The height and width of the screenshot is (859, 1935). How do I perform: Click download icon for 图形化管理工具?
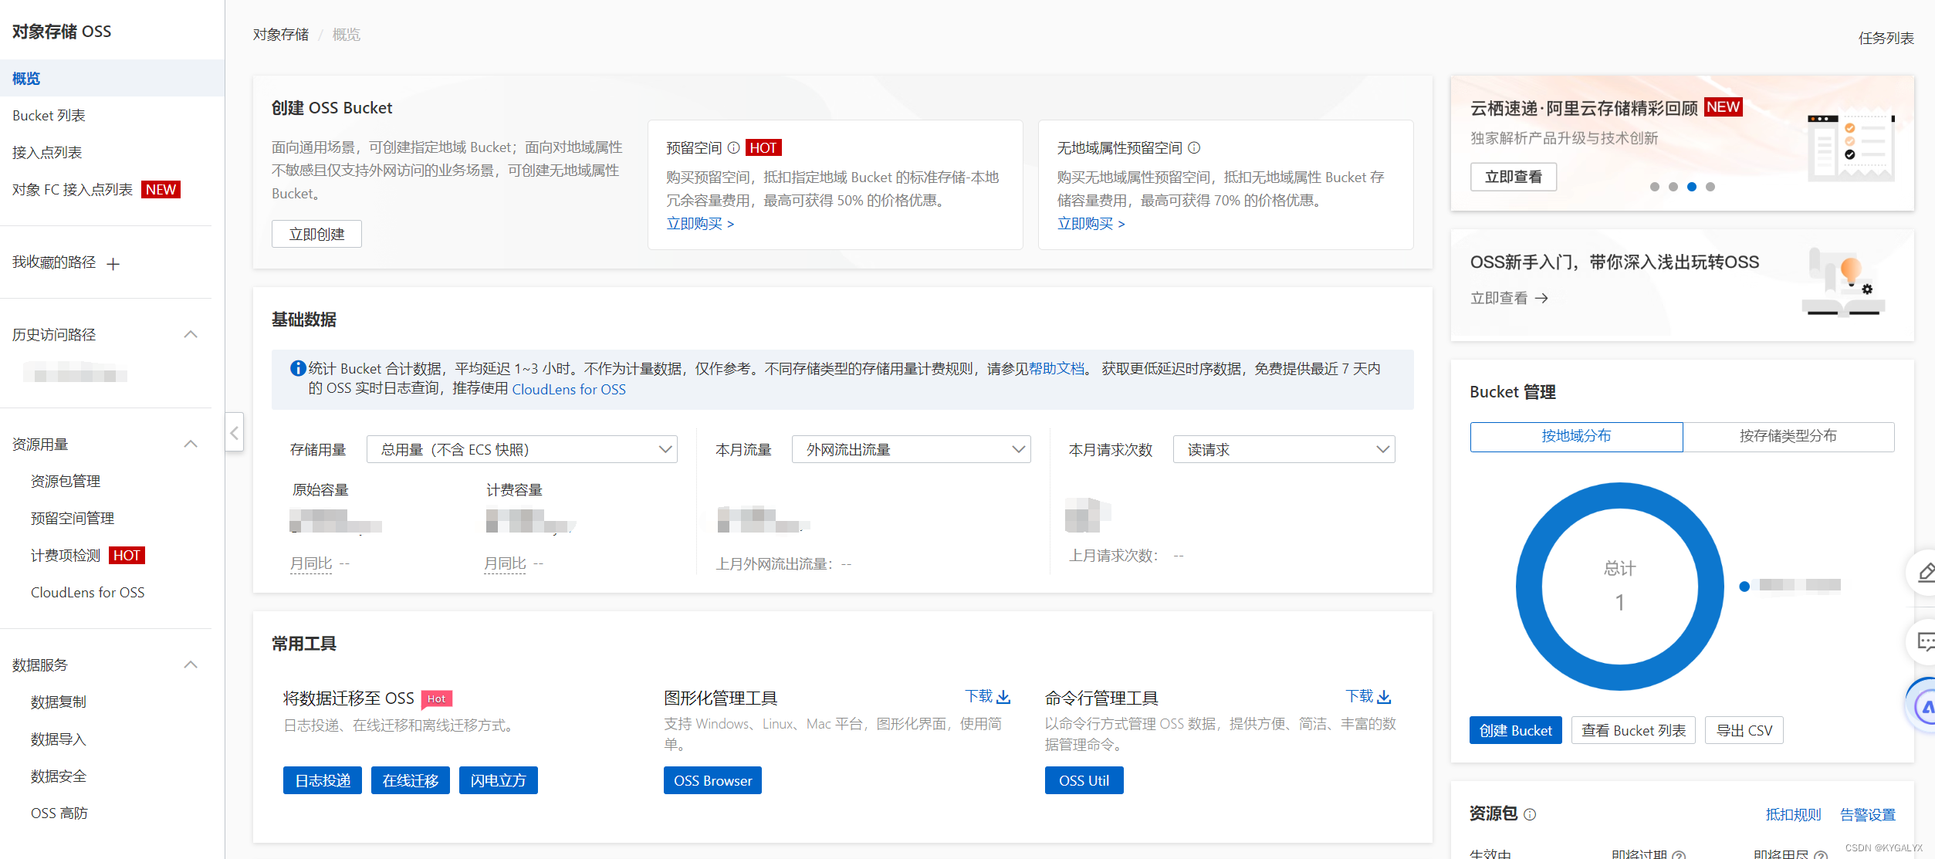1003,697
